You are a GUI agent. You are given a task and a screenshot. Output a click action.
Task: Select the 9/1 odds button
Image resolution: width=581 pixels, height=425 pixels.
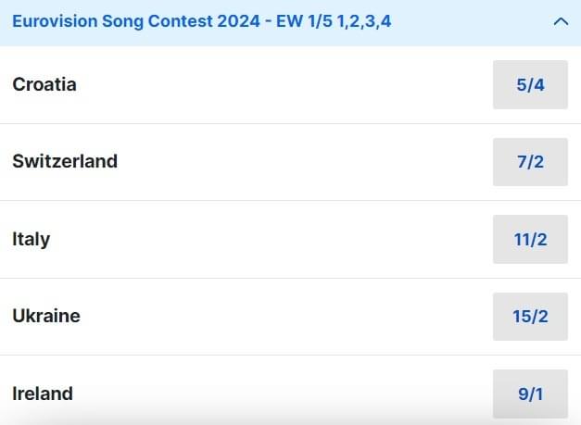coord(530,394)
